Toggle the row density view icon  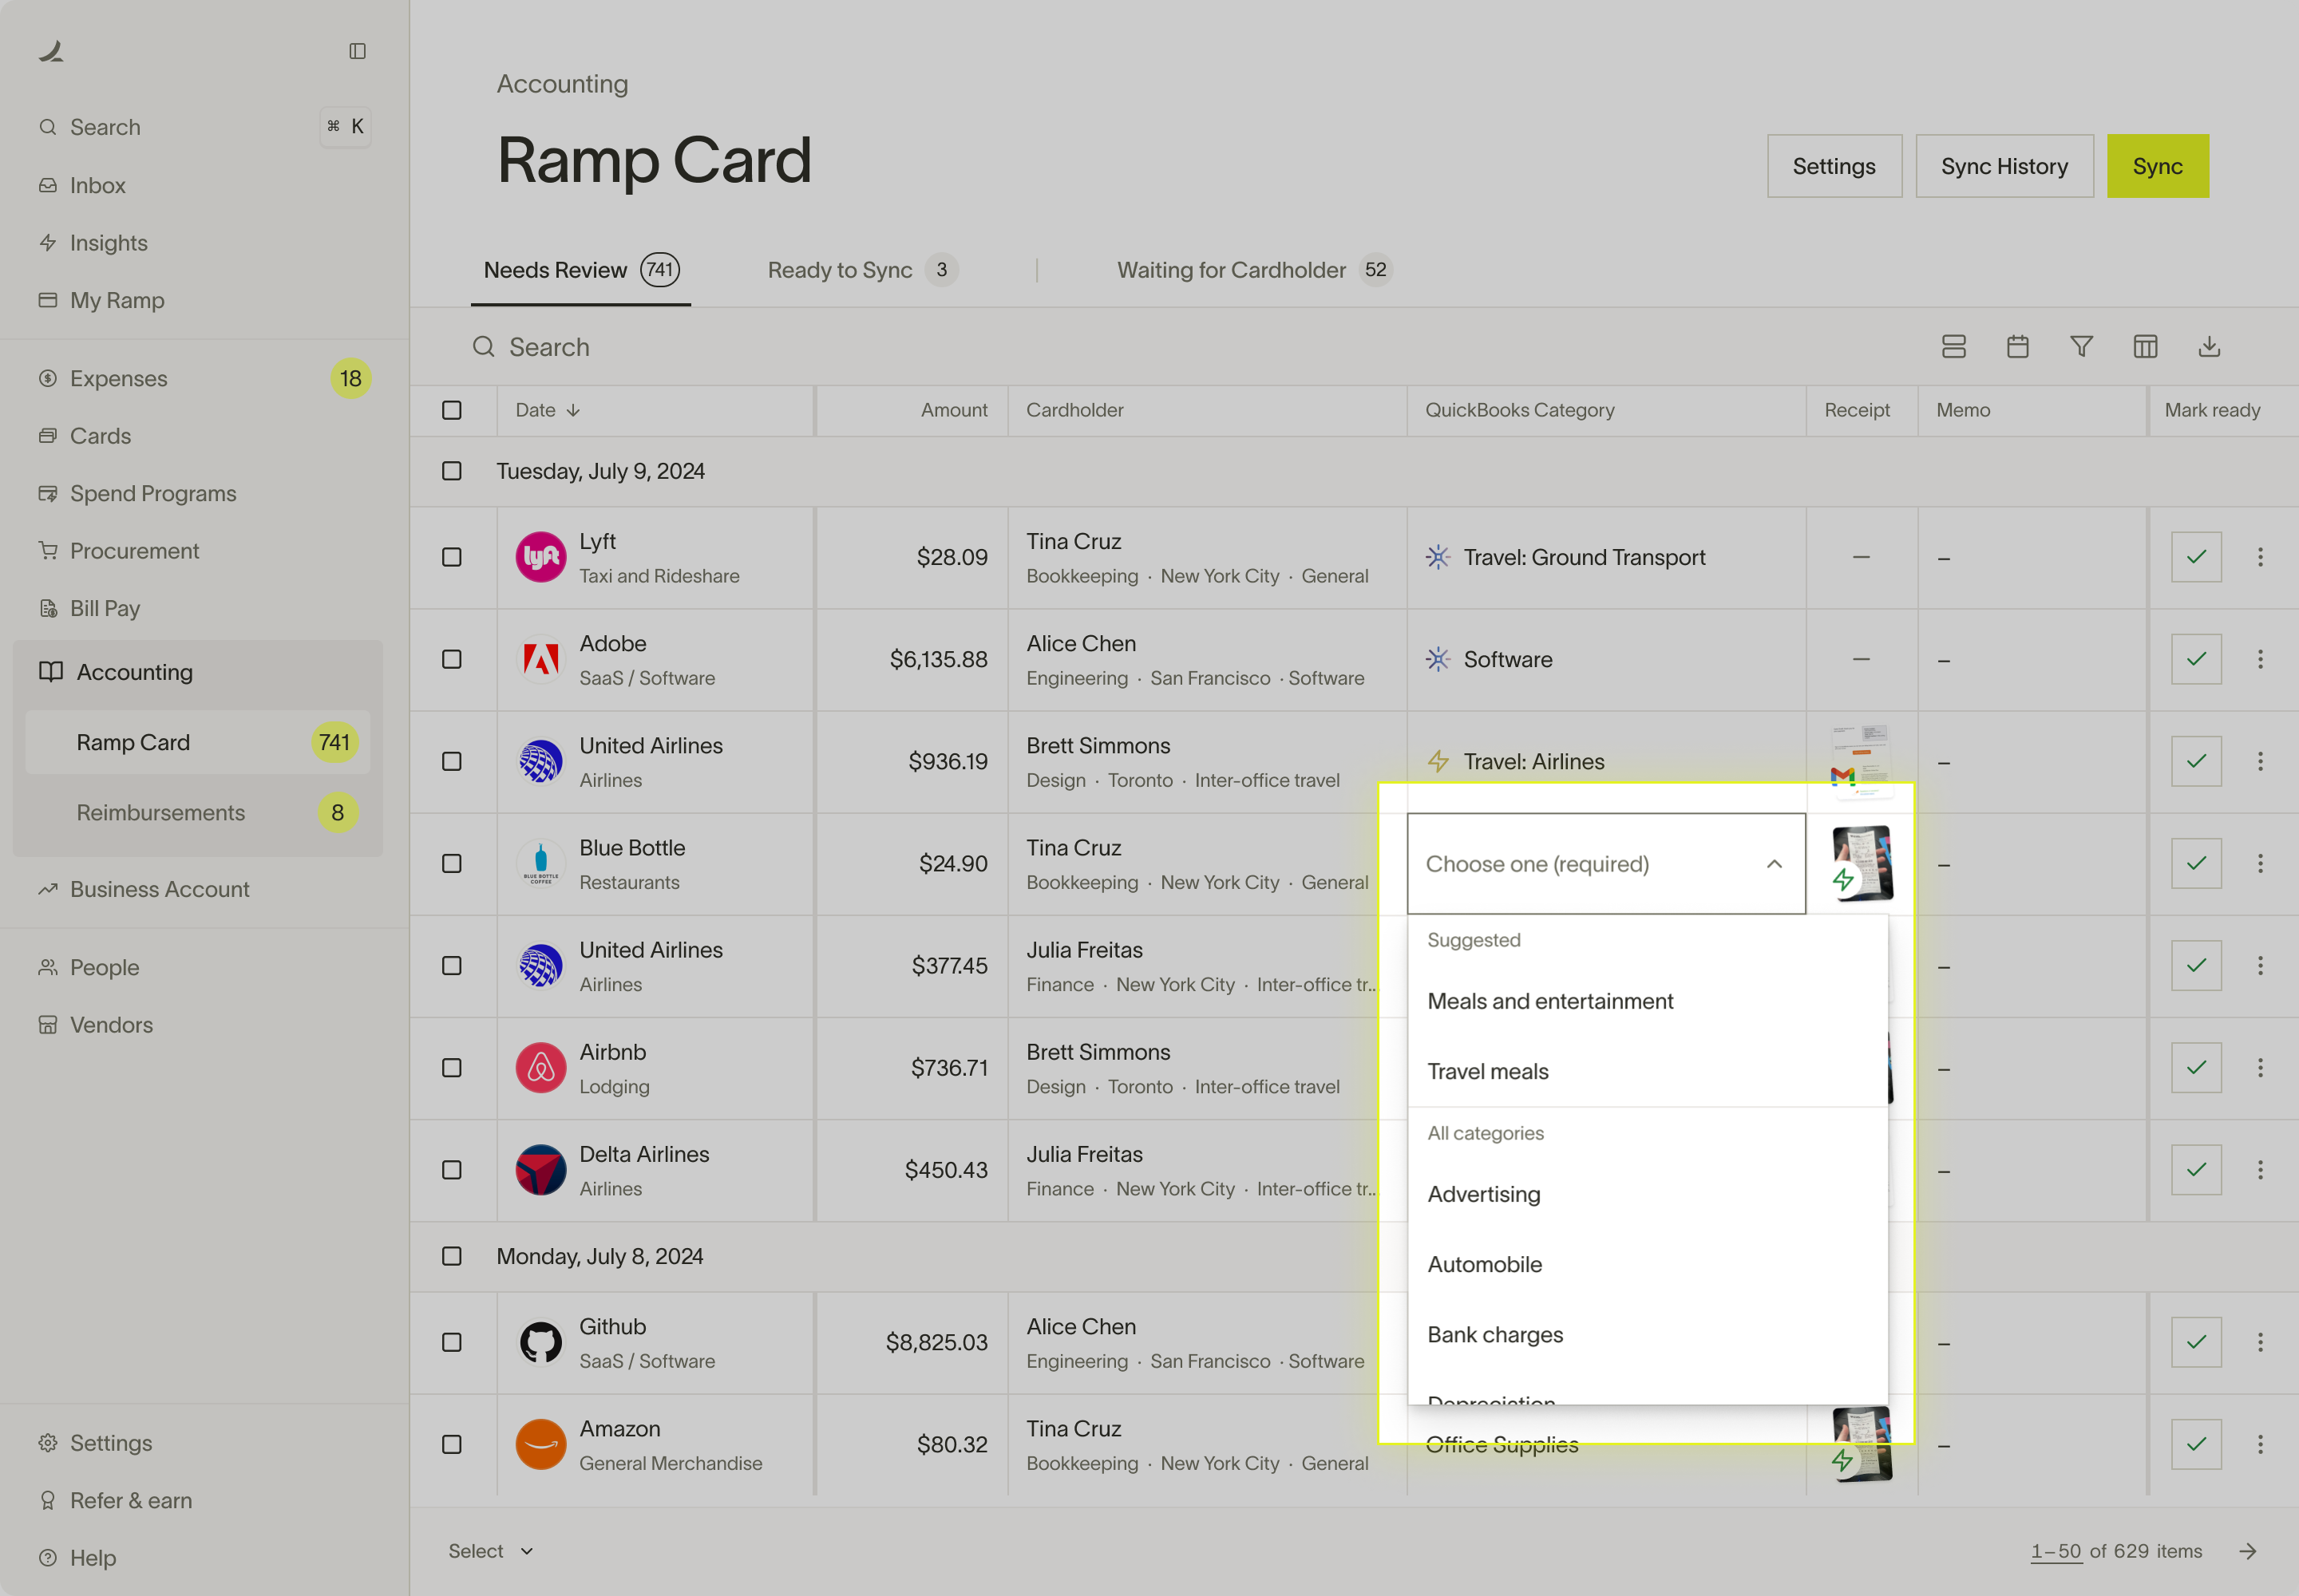[x=1953, y=347]
